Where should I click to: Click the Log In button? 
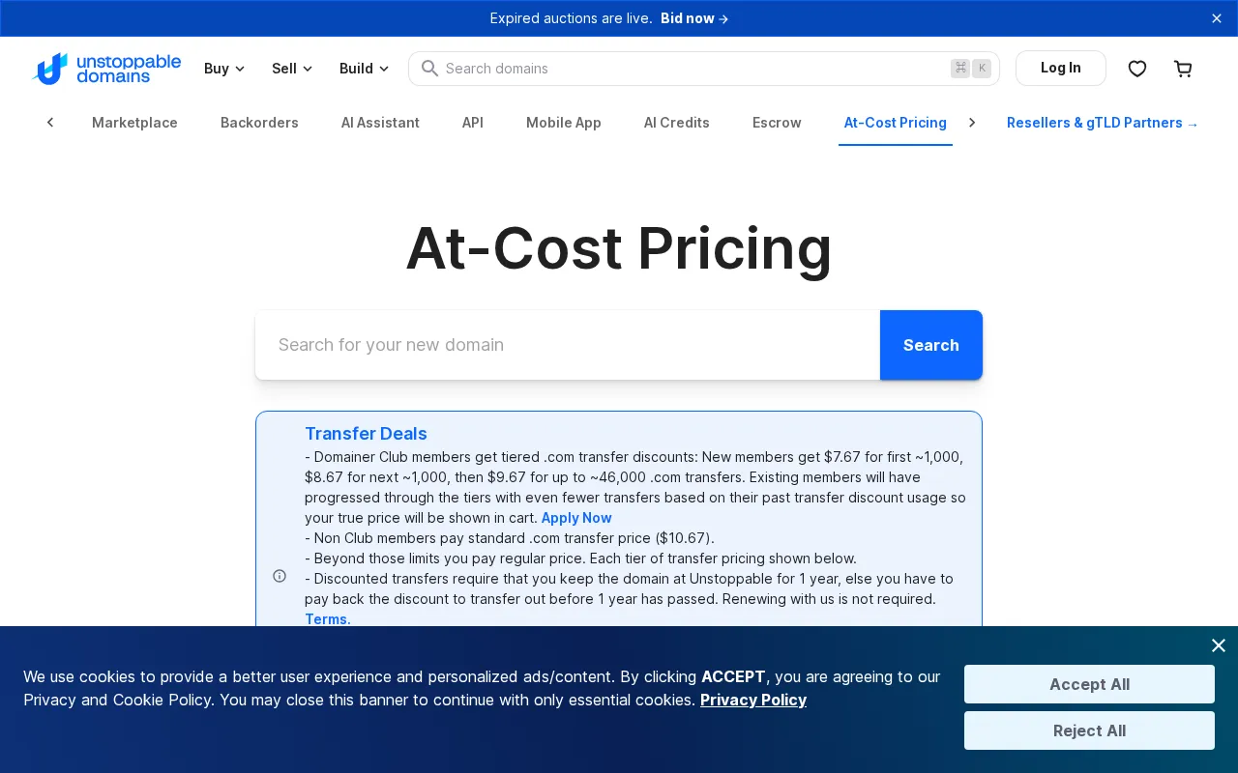click(1061, 68)
